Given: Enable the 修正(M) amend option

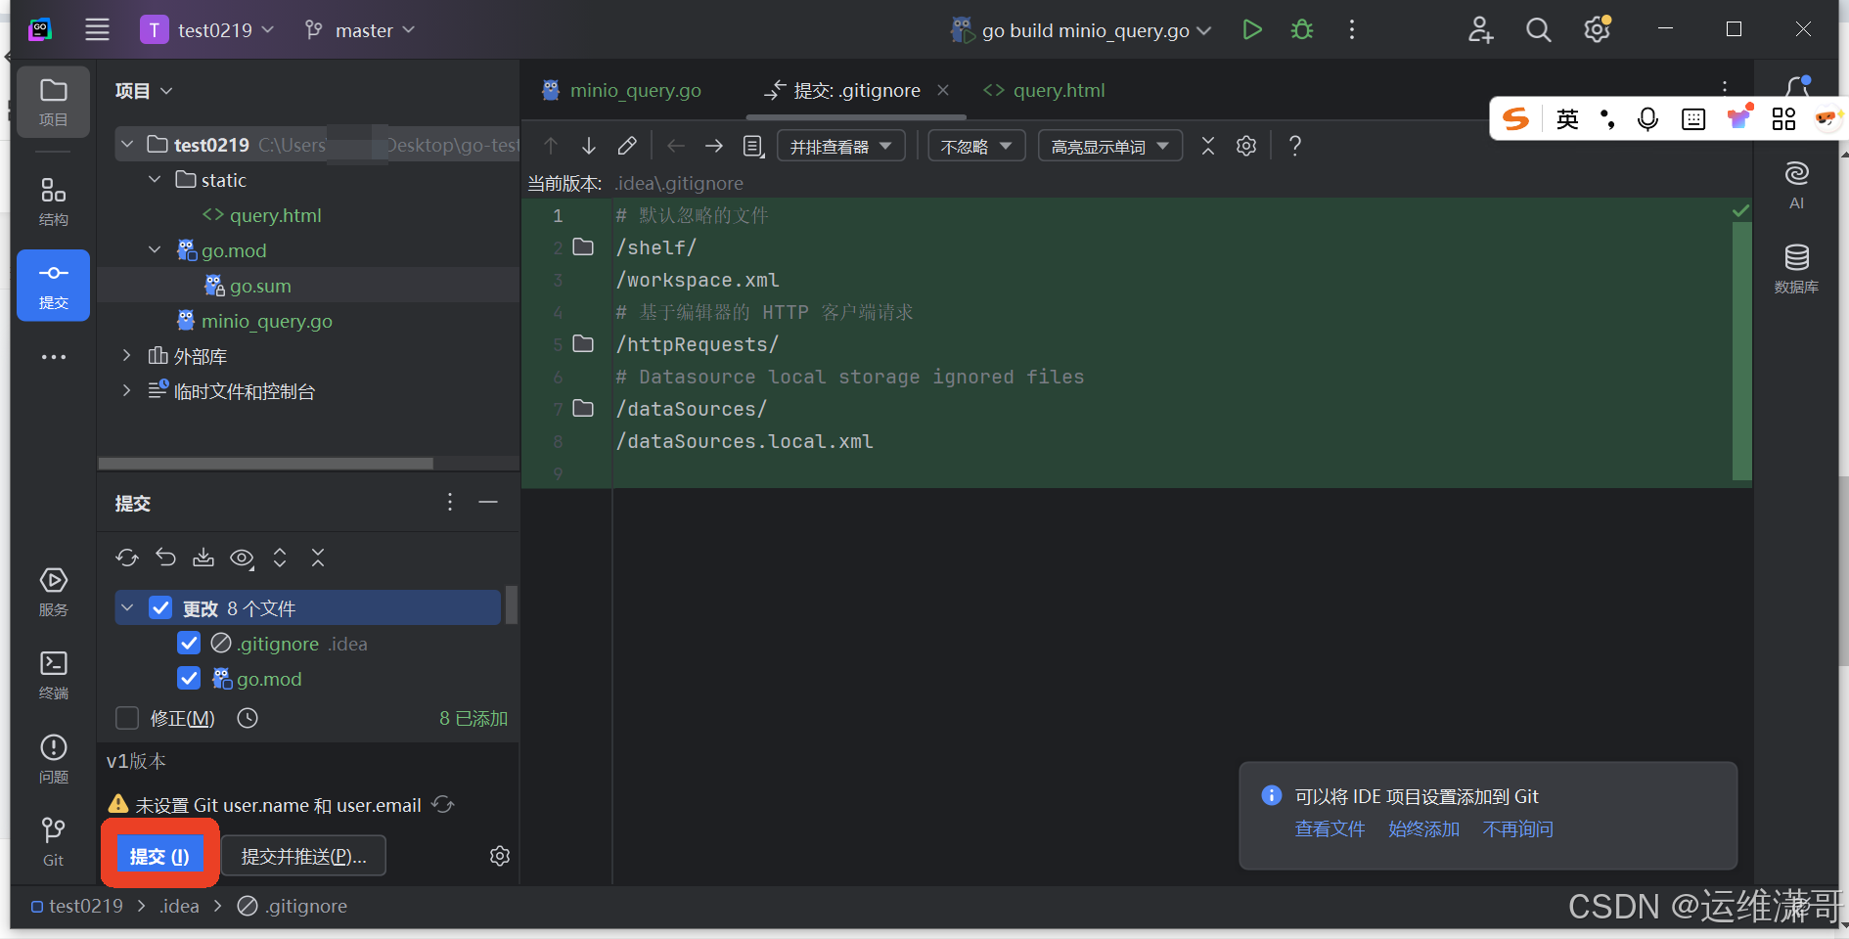Looking at the screenshot, I should pyautogui.click(x=126, y=717).
